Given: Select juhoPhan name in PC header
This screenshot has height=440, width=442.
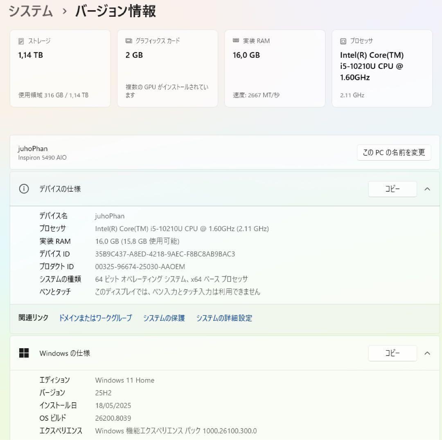Looking at the screenshot, I should (x=33, y=149).
